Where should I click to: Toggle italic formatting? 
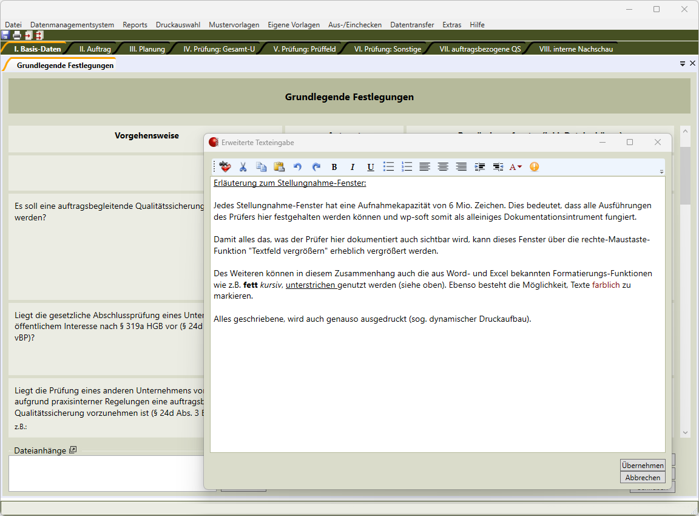pos(352,167)
